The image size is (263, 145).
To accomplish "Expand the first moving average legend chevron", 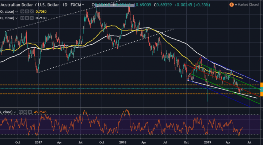I will [16, 12].
